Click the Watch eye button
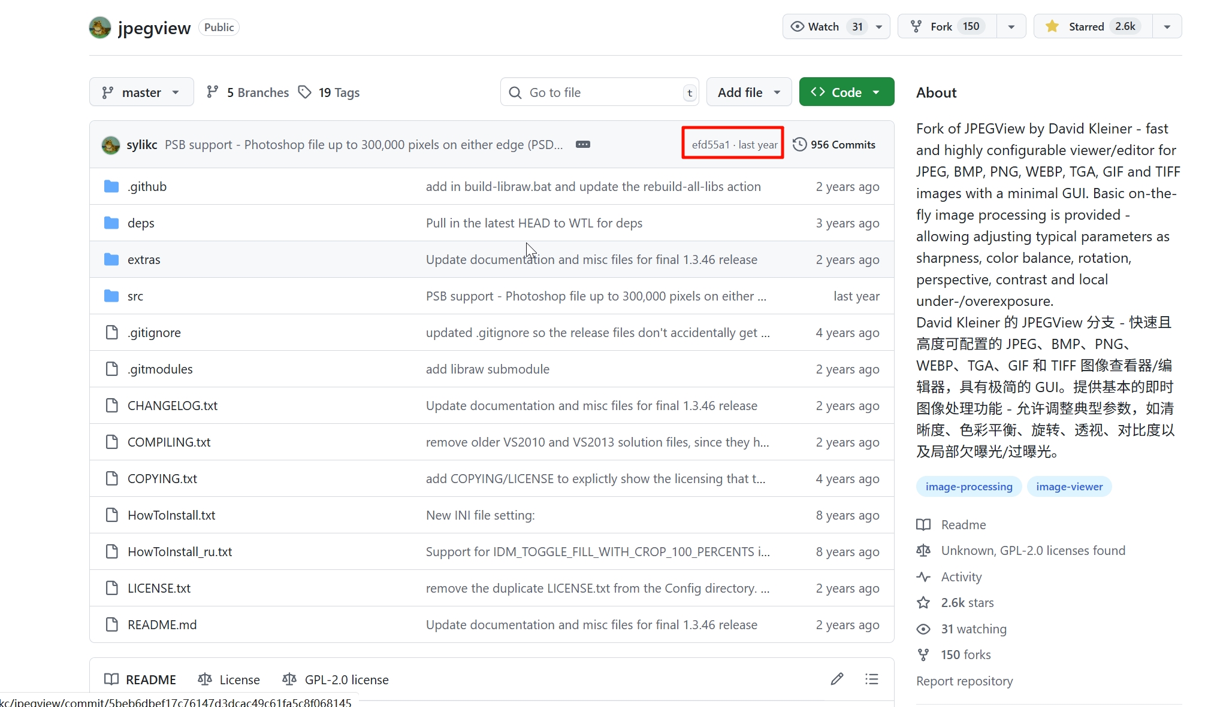Viewport: 1205px width, 707px height. [815, 26]
